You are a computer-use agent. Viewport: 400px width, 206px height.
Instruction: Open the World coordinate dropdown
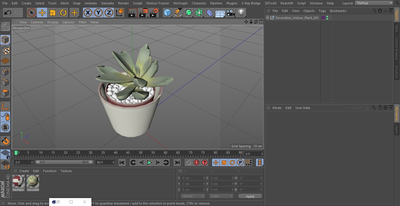pos(193,196)
